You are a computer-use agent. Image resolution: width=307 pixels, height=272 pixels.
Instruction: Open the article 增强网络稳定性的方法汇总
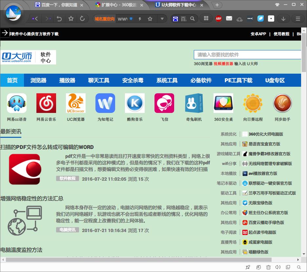[32, 198]
